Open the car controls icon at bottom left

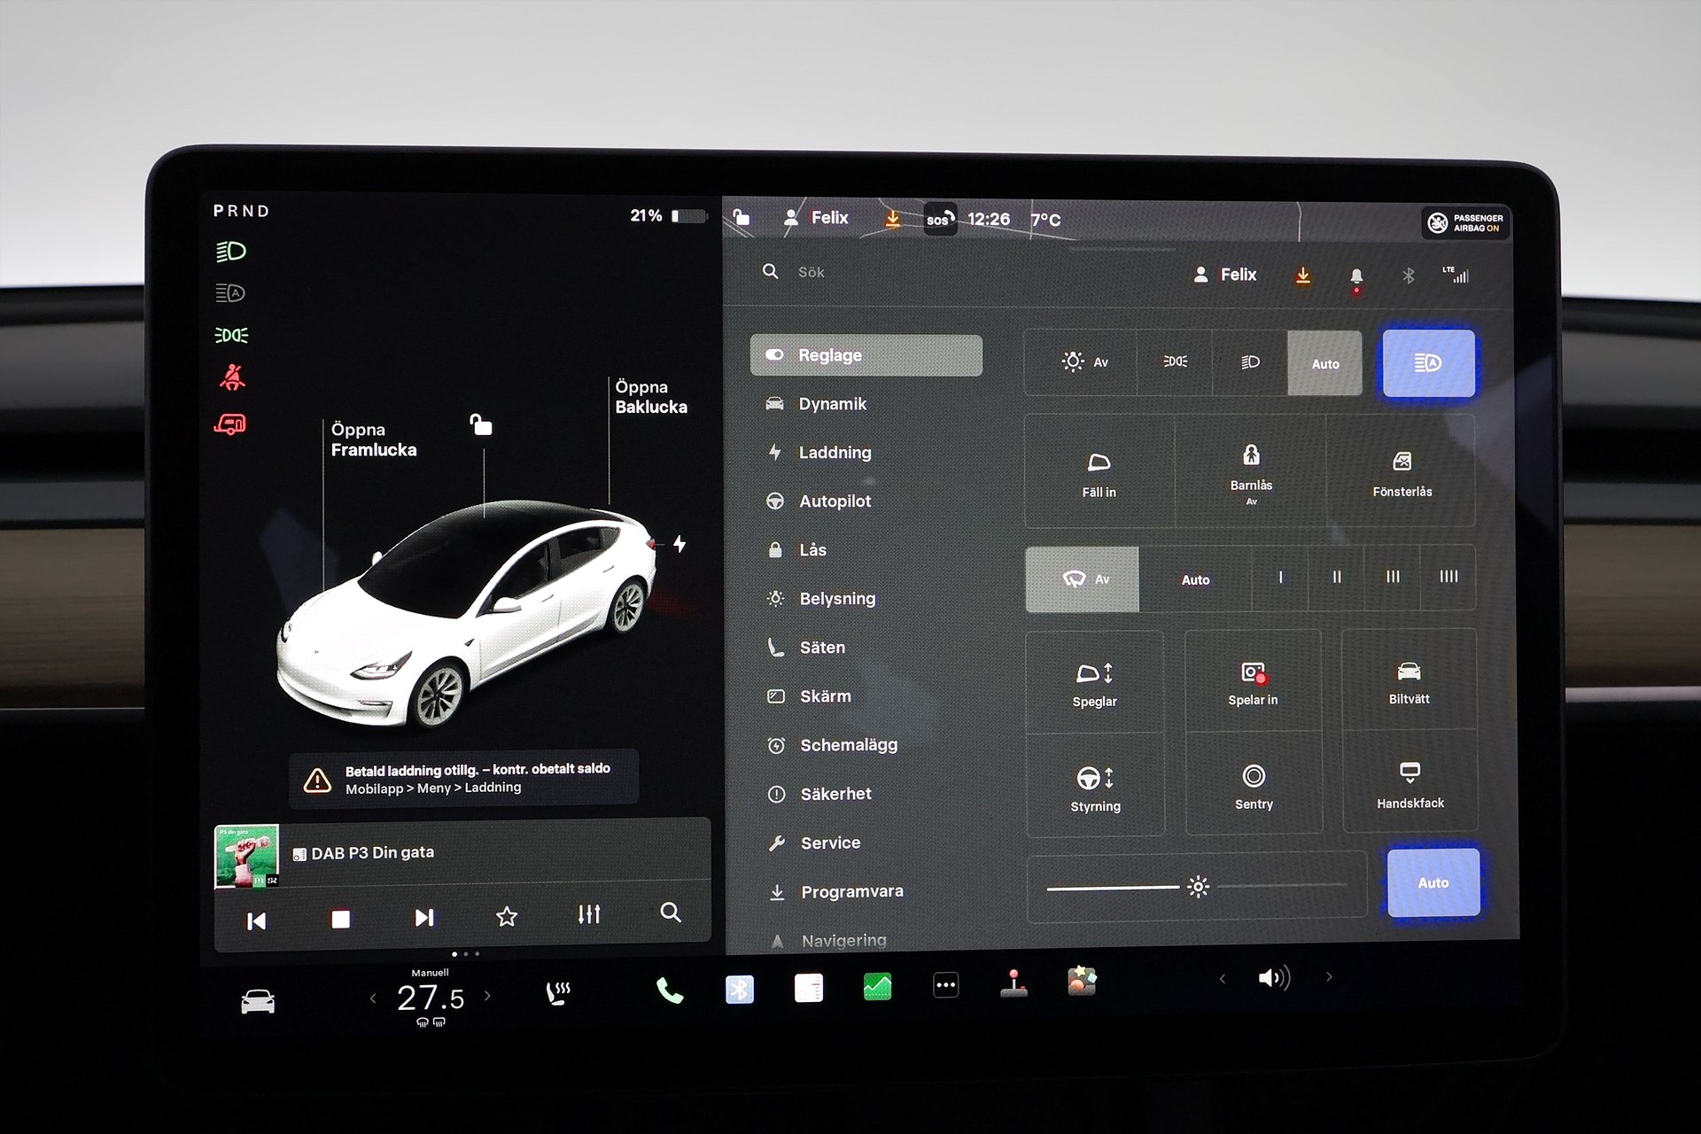[x=258, y=1001]
